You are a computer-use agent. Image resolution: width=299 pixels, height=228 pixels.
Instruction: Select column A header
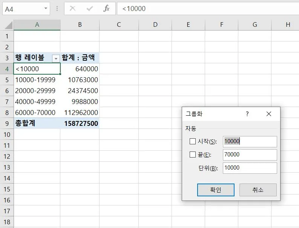click(37, 25)
